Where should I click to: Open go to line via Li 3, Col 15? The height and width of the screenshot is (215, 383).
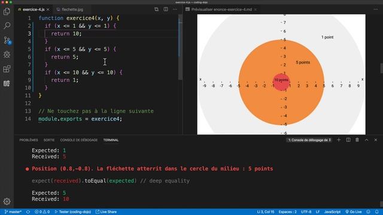(x=266, y=212)
